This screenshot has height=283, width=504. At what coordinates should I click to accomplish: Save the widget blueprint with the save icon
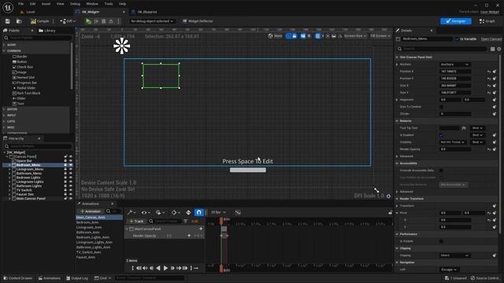pos(7,21)
